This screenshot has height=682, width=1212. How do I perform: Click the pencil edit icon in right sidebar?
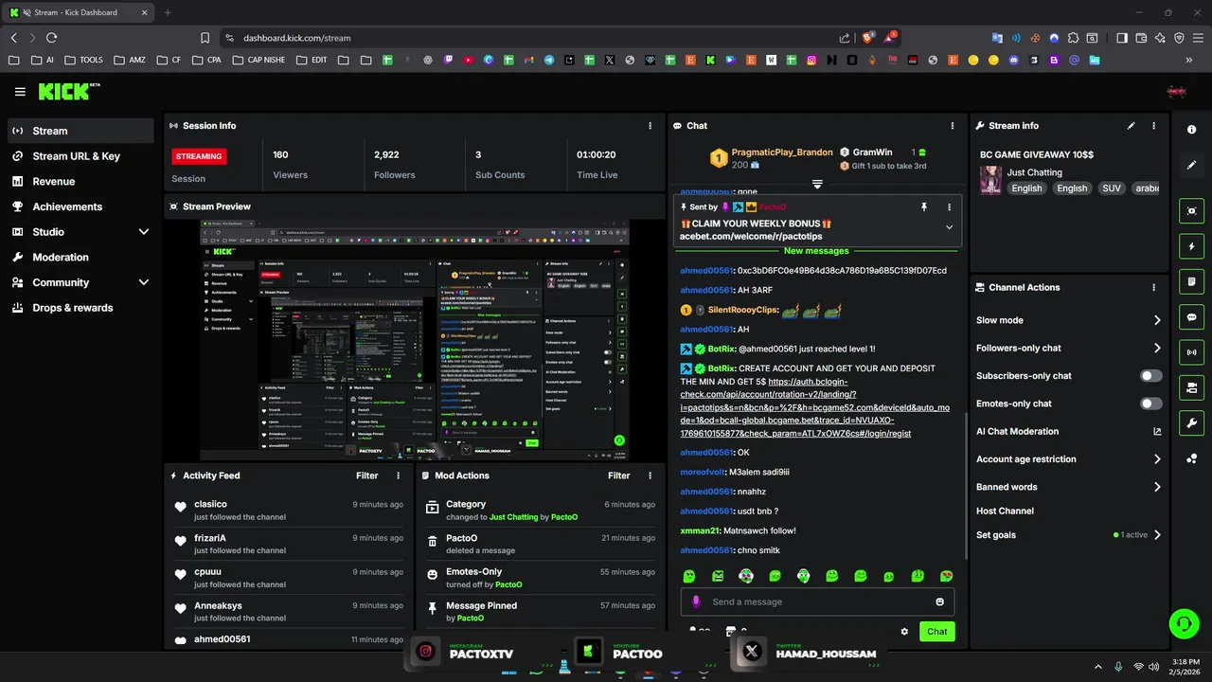[1191, 165]
